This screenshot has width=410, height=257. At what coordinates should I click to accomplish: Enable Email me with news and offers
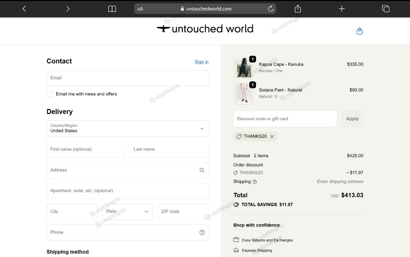50,94
